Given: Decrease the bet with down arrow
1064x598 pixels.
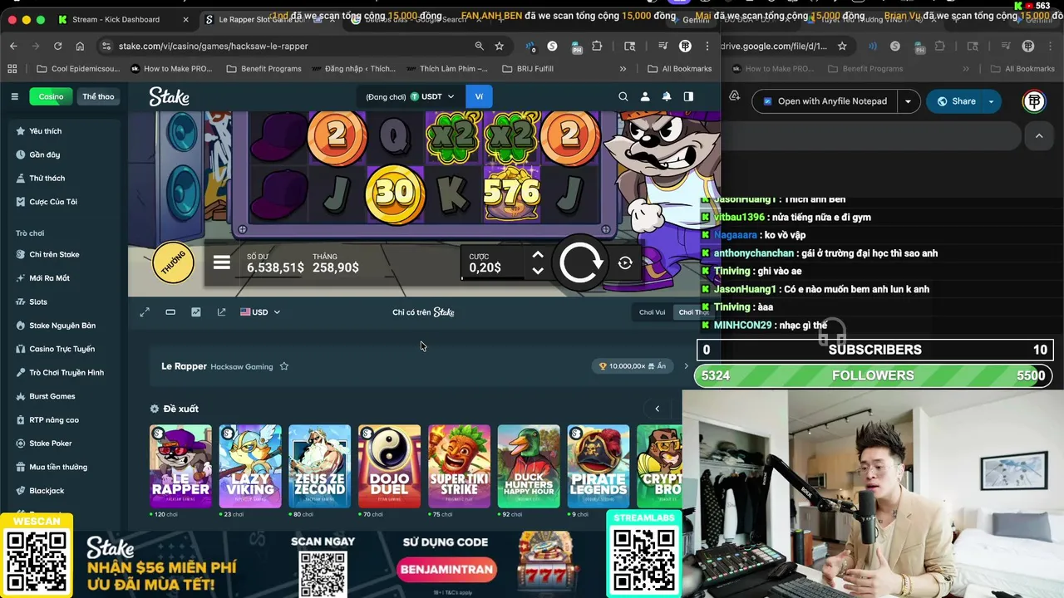Looking at the screenshot, I should point(537,271).
